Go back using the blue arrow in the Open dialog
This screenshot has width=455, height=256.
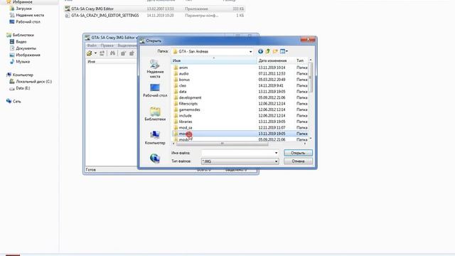point(261,51)
